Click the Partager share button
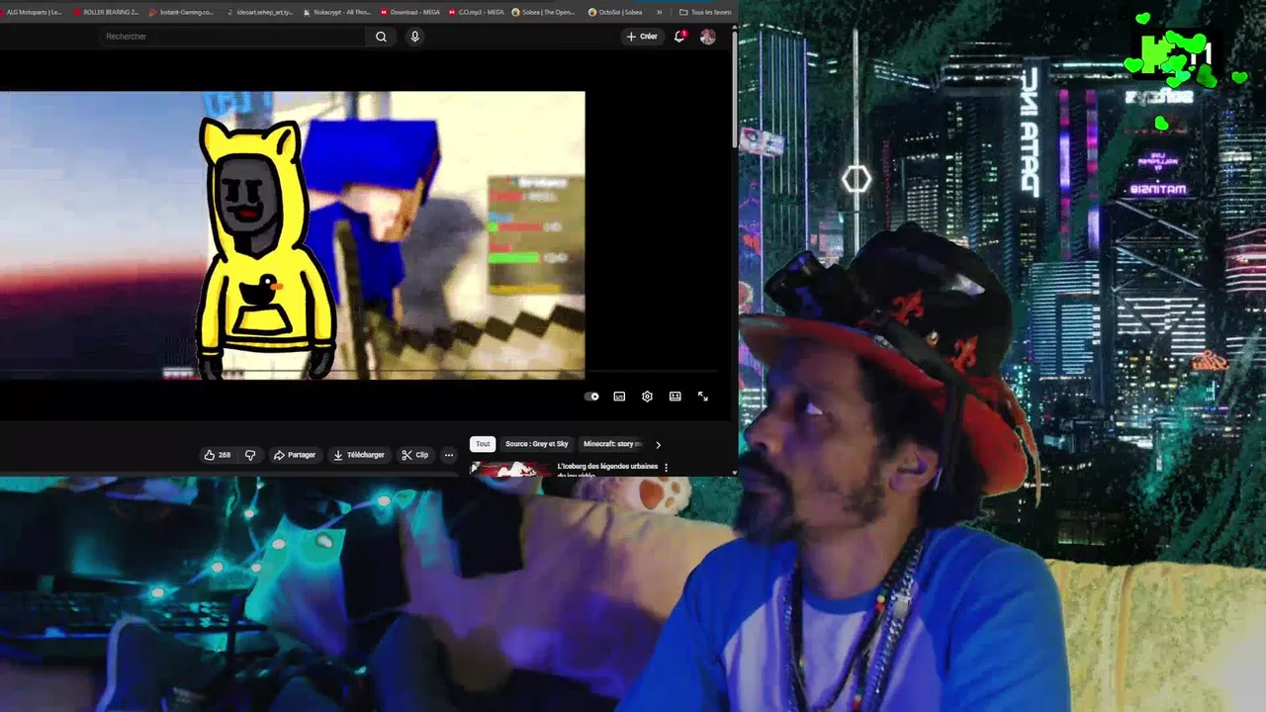Image resolution: width=1266 pixels, height=712 pixels. (x=294, y=455)
